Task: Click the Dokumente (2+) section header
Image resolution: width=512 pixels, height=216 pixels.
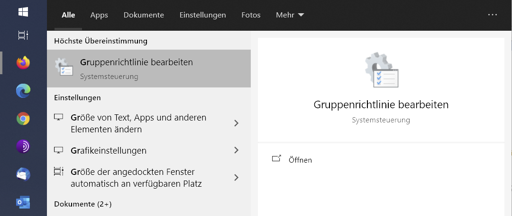Action: tap(83, 204)
